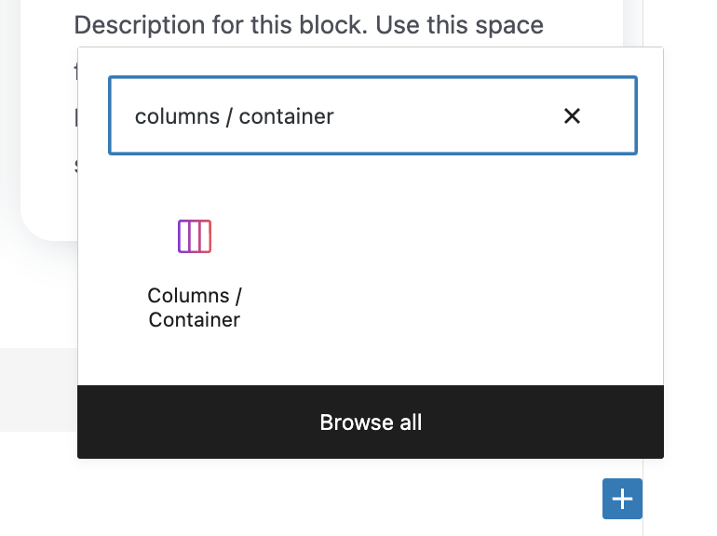Click the purple-pink columns icon
This screenshot has width=717, height=536.
tap(195, 236)
